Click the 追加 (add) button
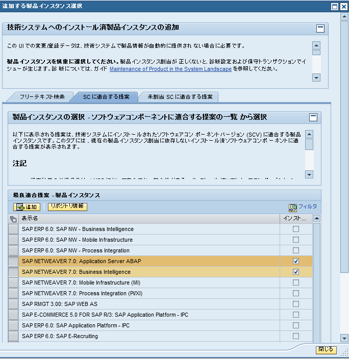This screenshot has height=359, width=349. 27,207
